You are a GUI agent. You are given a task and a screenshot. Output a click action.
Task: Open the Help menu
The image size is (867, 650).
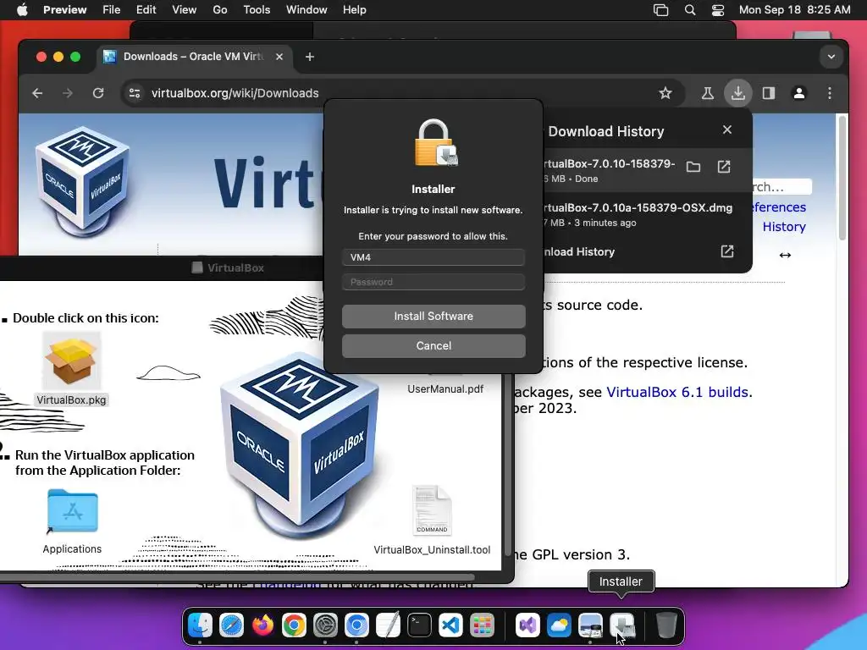pos(355,10)
